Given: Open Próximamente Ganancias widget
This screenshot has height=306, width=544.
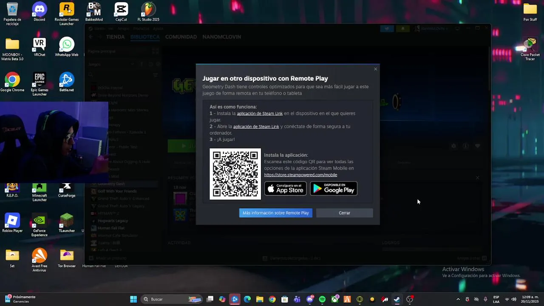Looking at the screenshot, I should tap(20, 299).
